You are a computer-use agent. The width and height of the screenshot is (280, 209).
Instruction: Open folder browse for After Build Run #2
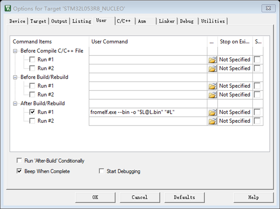(x=212, y=121)
